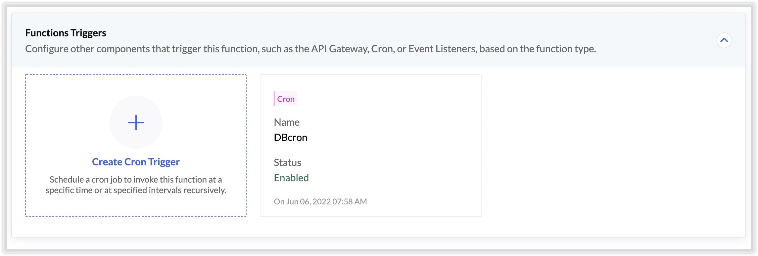Click the plus icon circle
Image resolution: width=758 pixels, height=256 pixels.
point(136,122)
